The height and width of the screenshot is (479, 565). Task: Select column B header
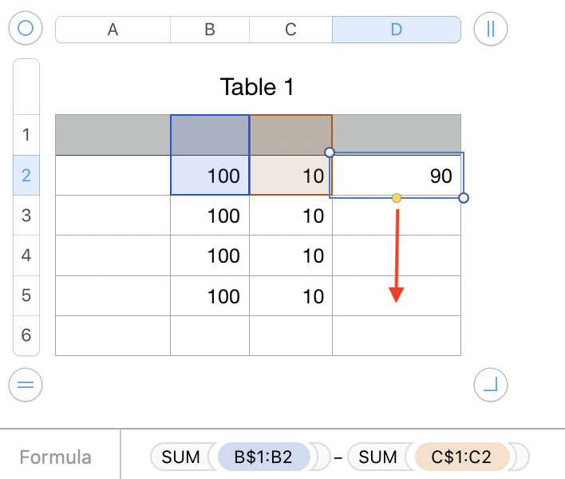pos(210,30)
